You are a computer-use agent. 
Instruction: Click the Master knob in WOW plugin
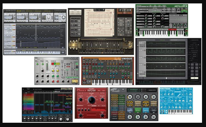click(102, 116)
